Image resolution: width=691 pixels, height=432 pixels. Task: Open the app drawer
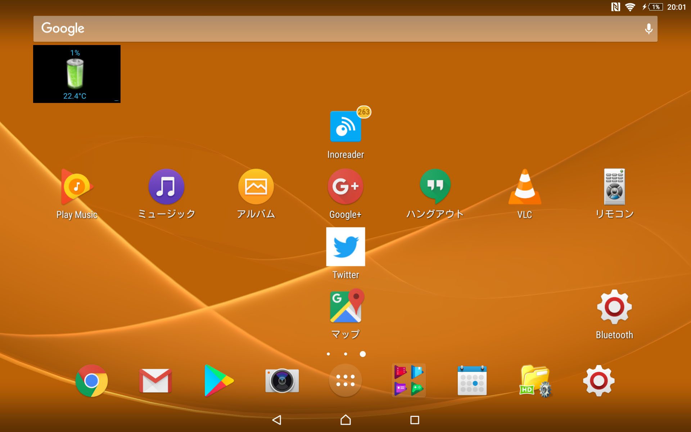tap(345, 381)
